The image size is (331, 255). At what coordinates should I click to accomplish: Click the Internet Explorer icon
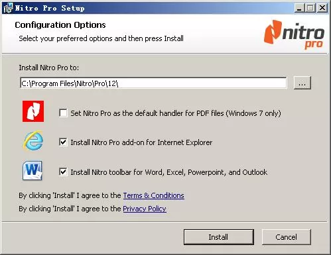(33, 141)
